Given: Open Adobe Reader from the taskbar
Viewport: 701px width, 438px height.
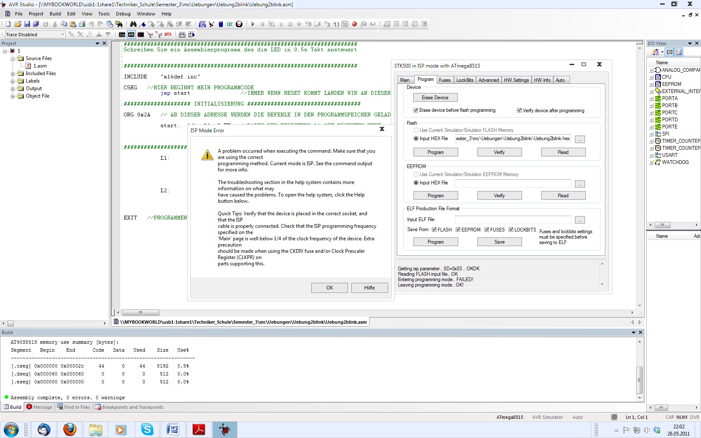Looking at the screenshot, I should pos(199,429).
